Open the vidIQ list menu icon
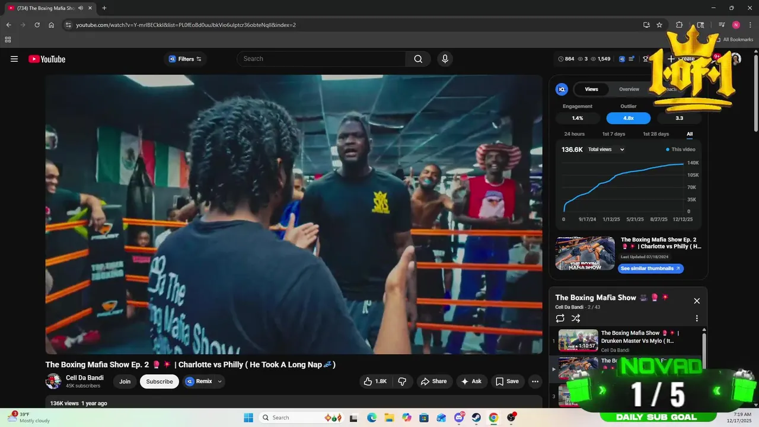 pos(632,59)
